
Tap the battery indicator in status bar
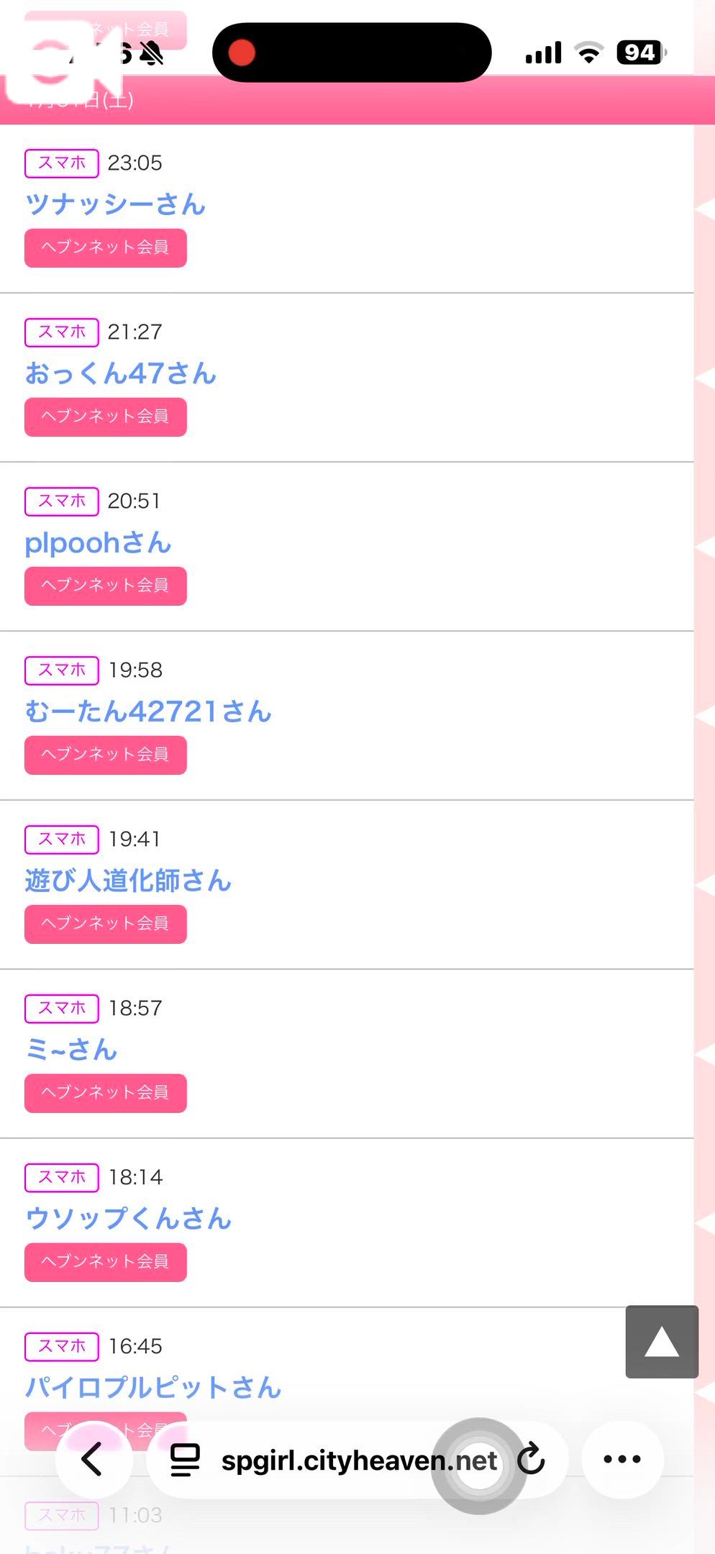pos(639,53)
